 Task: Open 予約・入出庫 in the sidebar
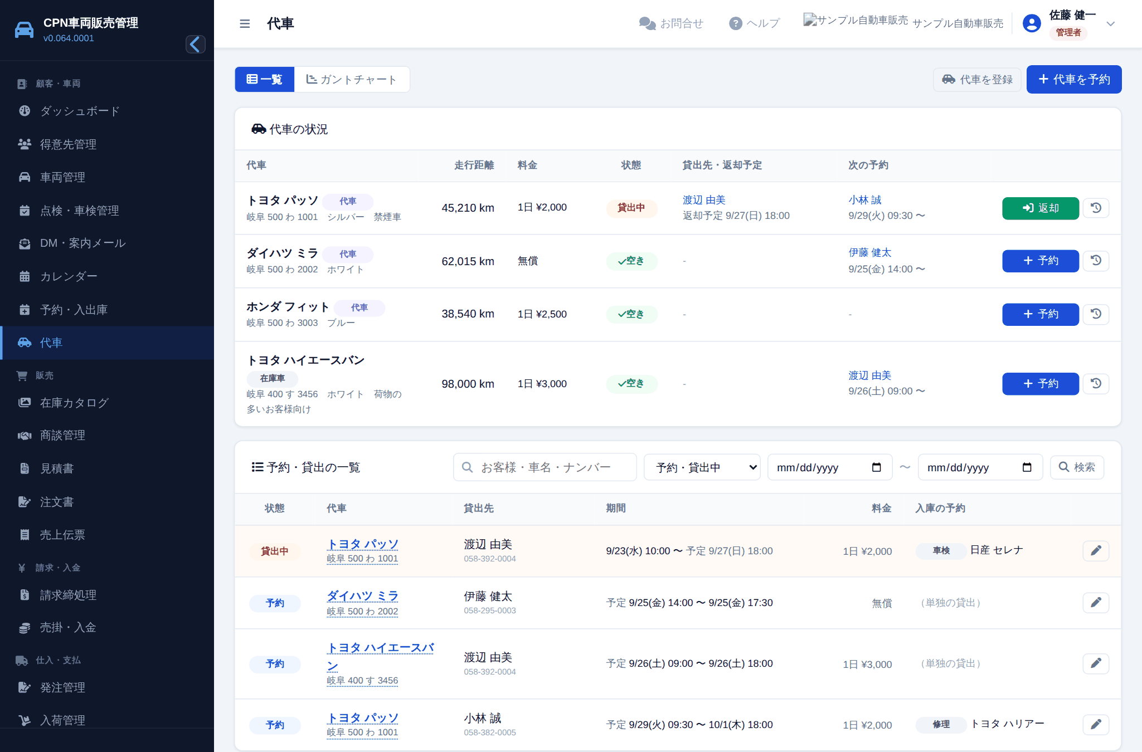pos(107,310)
